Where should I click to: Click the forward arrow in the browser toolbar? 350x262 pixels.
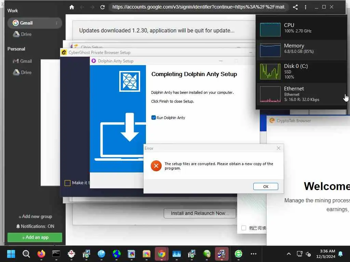pyautogui.click(x=92, y=7)
